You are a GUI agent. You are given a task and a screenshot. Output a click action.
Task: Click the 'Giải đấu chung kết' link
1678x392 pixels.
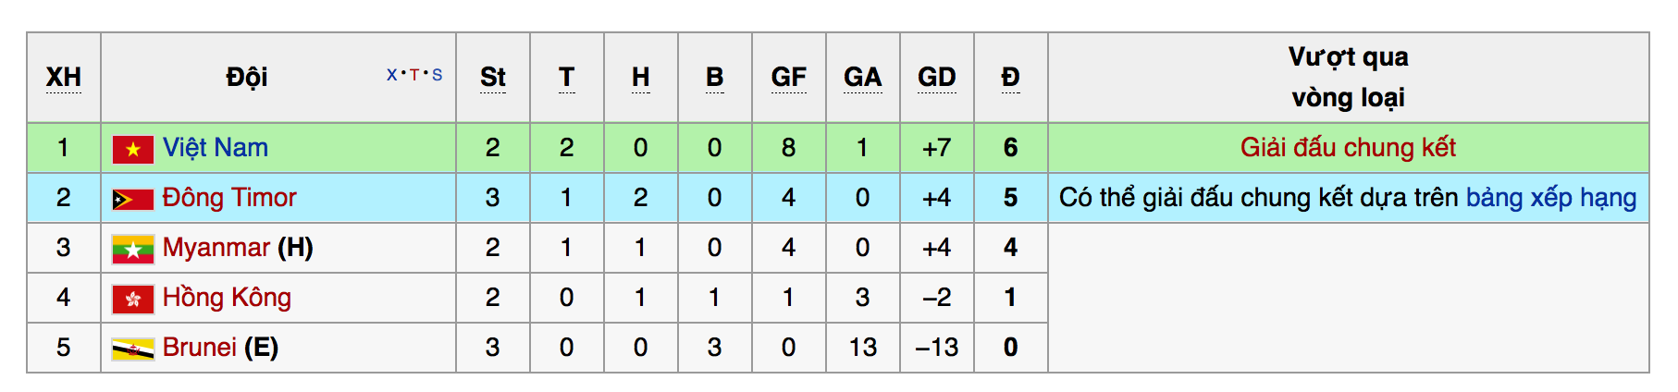[1348, 148]
